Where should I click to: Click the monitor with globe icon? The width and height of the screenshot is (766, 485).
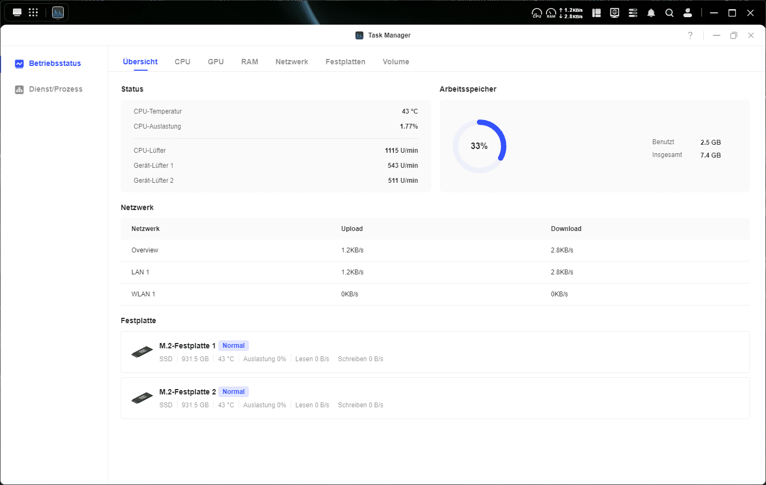point(615,13)
